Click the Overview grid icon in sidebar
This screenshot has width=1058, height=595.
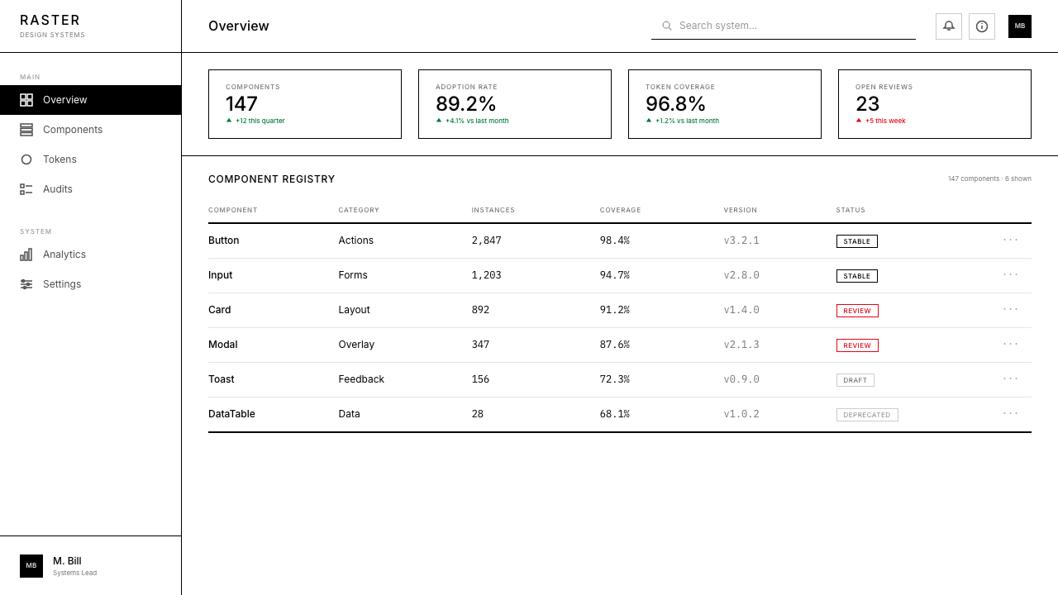click(x=26, y=100)
